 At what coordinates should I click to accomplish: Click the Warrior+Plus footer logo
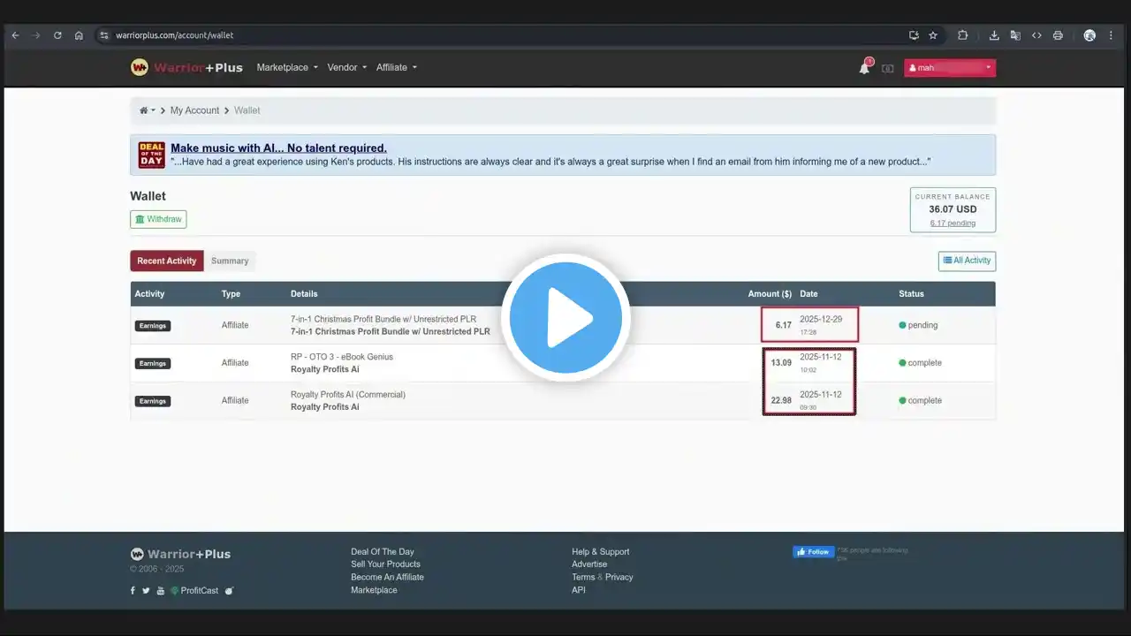point(180,554)
